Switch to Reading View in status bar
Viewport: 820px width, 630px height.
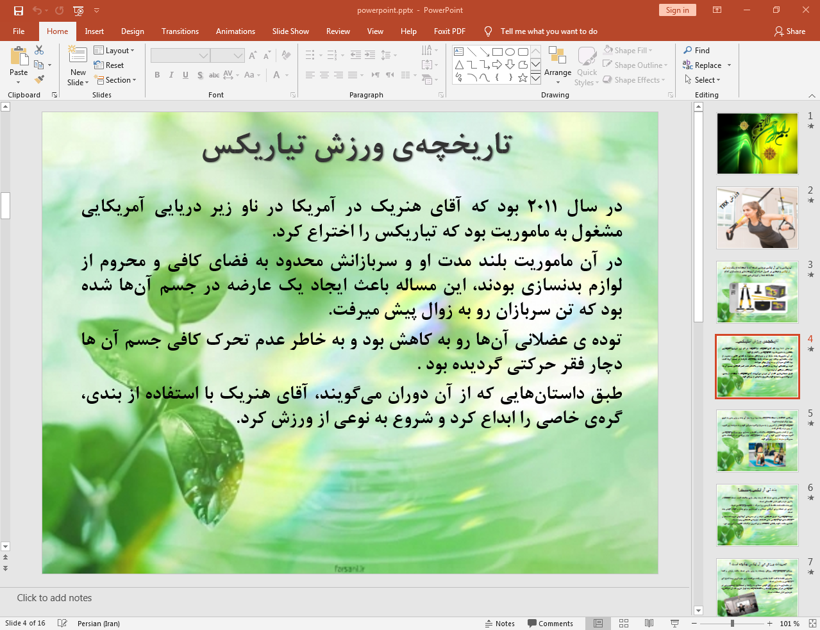[649, 623]
